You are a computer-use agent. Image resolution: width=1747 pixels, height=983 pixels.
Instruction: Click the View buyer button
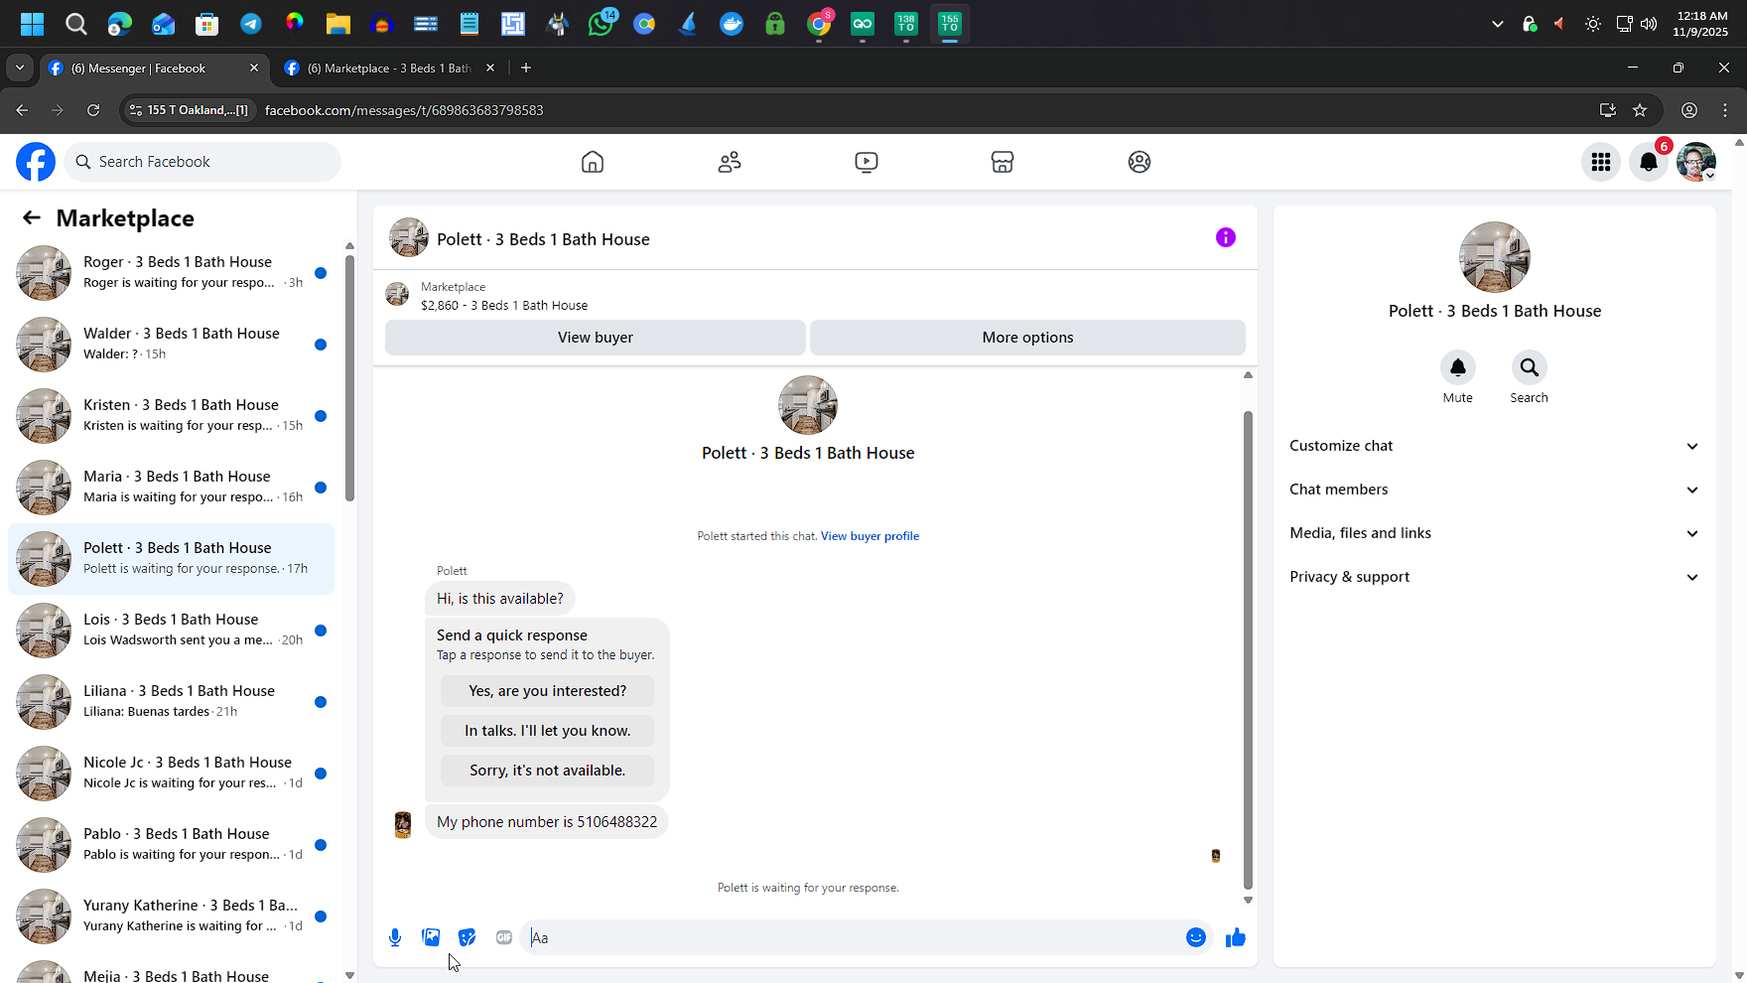(x=596, y=338)
